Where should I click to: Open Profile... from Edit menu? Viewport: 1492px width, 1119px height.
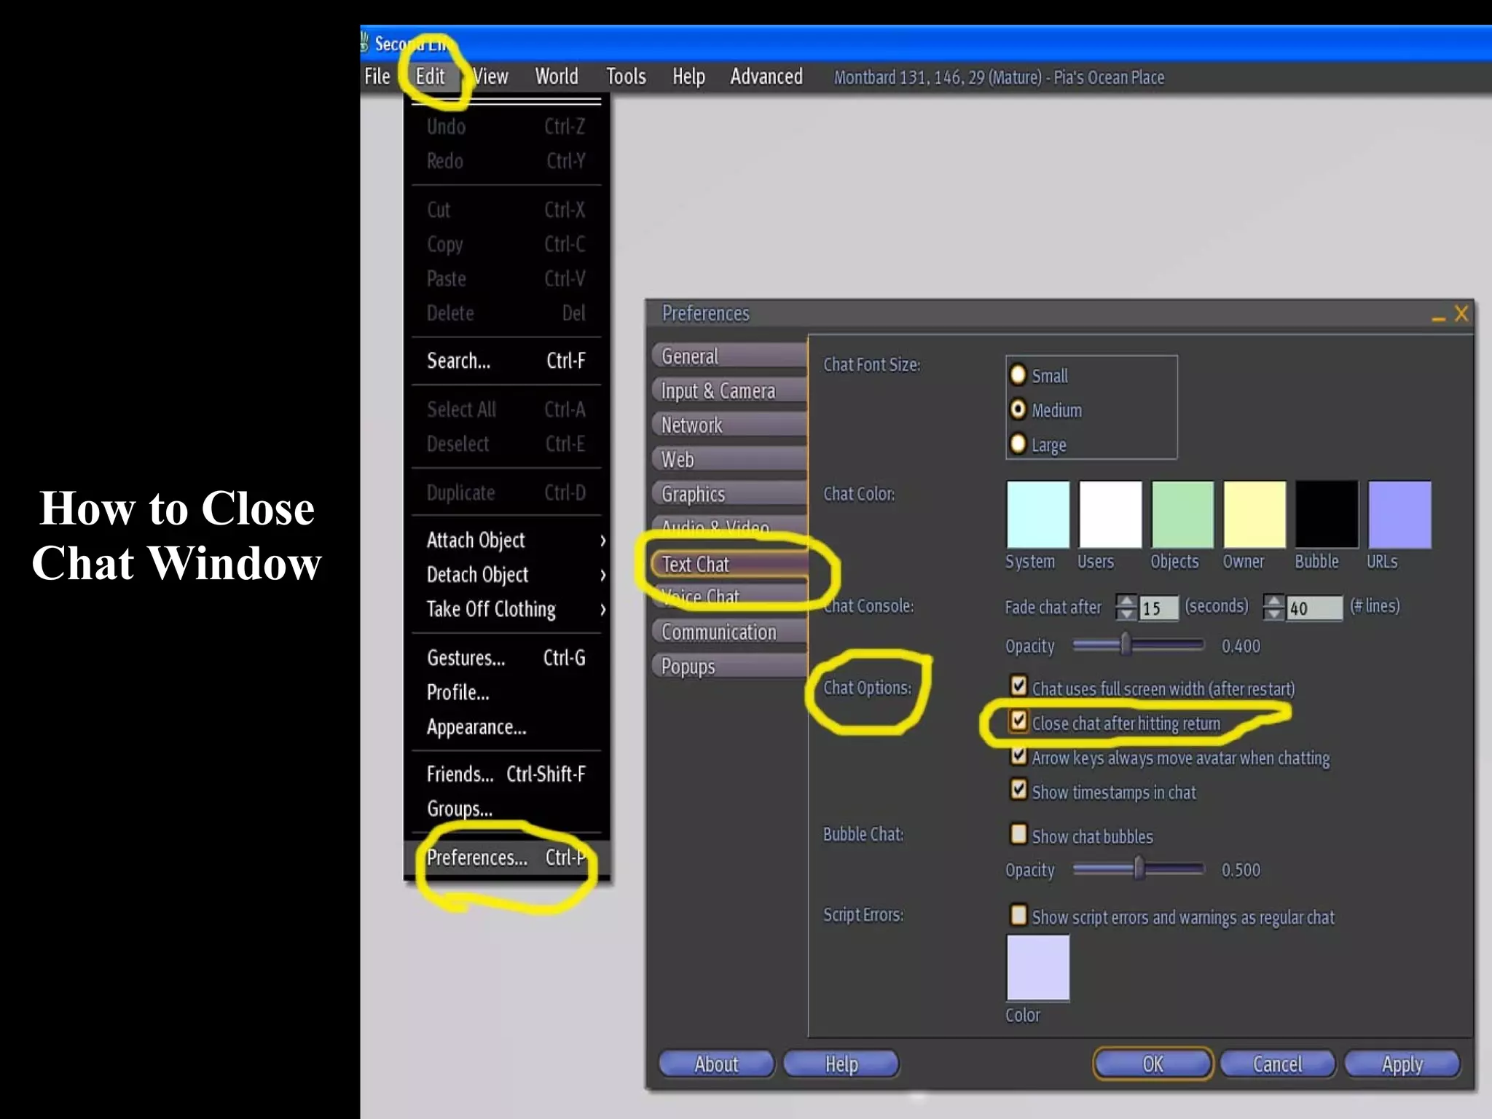click(506, 692)
